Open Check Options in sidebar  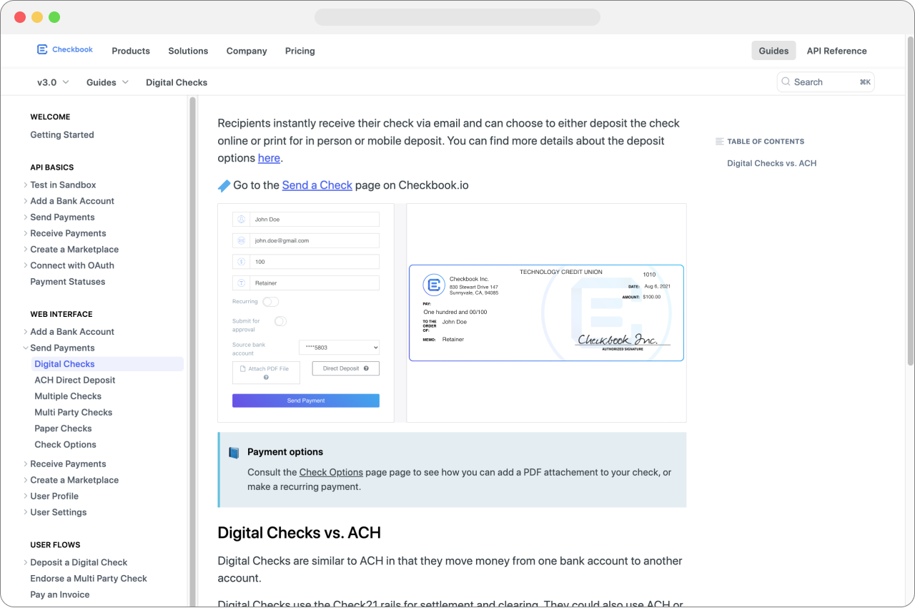pyautogui.click(x=65, y=445)
